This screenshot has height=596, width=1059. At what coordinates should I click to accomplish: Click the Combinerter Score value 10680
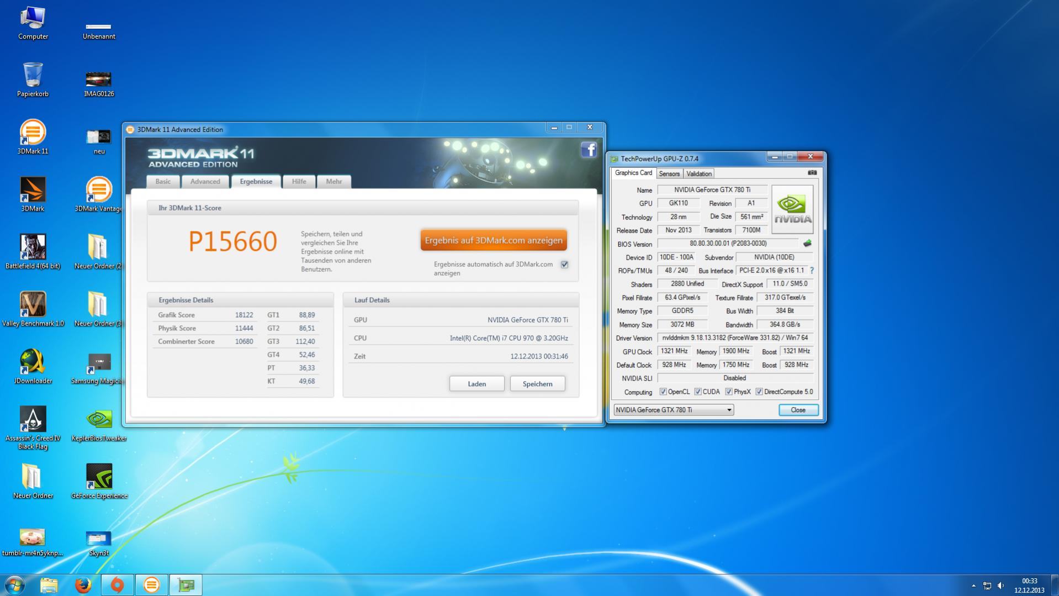pos(244,341)
